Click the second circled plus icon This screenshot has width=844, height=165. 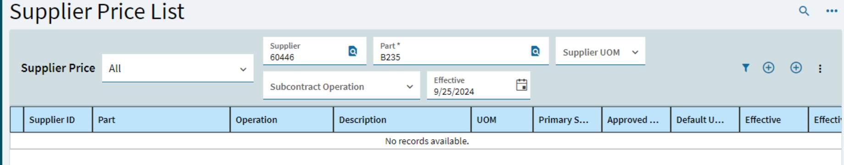796,68
